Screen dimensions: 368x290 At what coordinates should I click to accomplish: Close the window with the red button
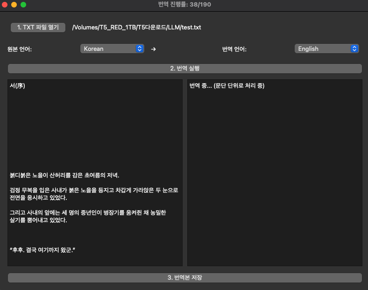click(x=5, y=4)
